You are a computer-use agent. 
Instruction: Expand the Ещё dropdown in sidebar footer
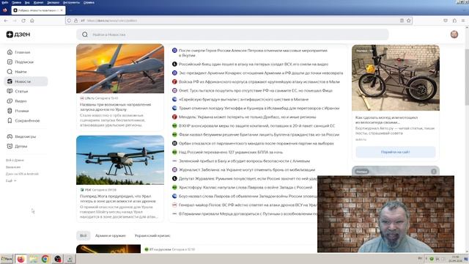[x=11, y=181]
